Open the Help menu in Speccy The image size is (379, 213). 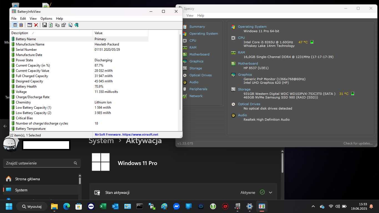point(201,16)
